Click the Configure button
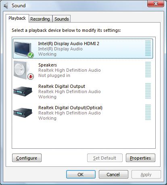 (x=27, y=158)
